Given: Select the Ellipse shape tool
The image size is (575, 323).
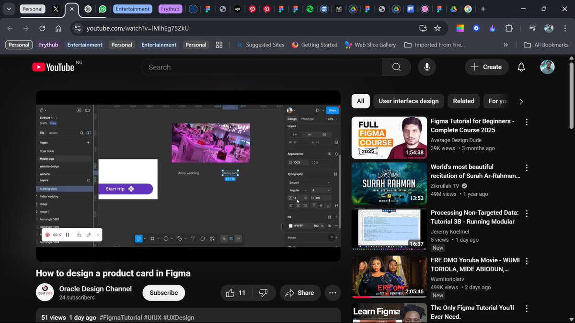Looking at the screenshot, I should 166,238.
